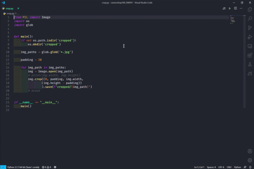Split the editor to the right
The width and height of the screenshot is (254, 169).
pos(235,8)
